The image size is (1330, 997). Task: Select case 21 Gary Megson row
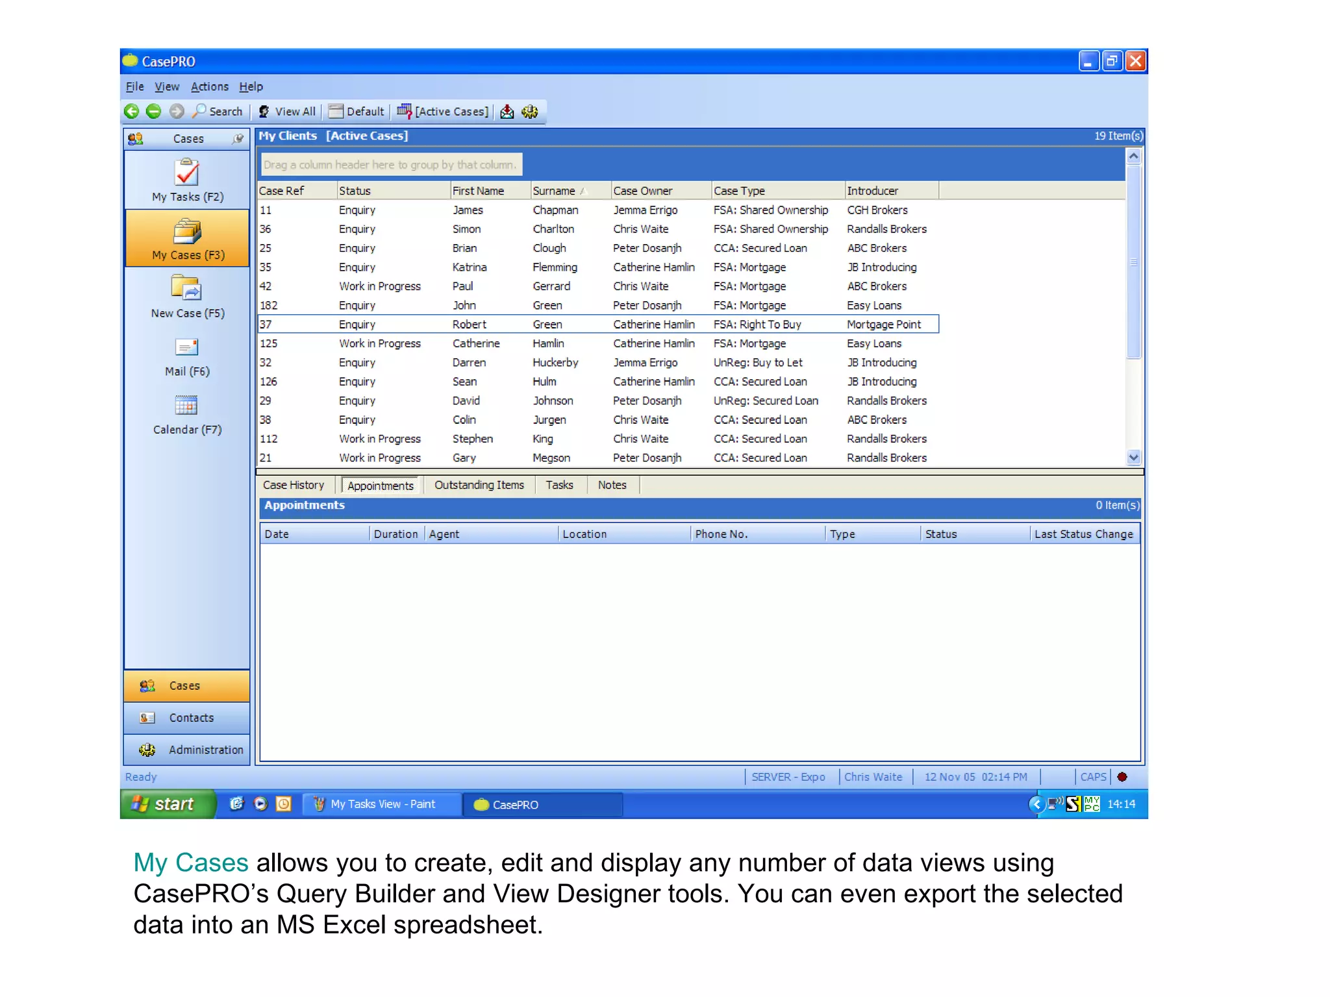[x=597, y=458]
